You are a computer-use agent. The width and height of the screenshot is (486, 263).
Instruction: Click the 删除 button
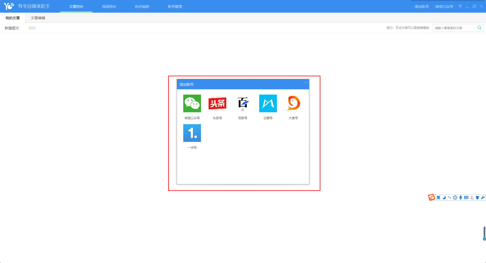click(x=32, y=28)
